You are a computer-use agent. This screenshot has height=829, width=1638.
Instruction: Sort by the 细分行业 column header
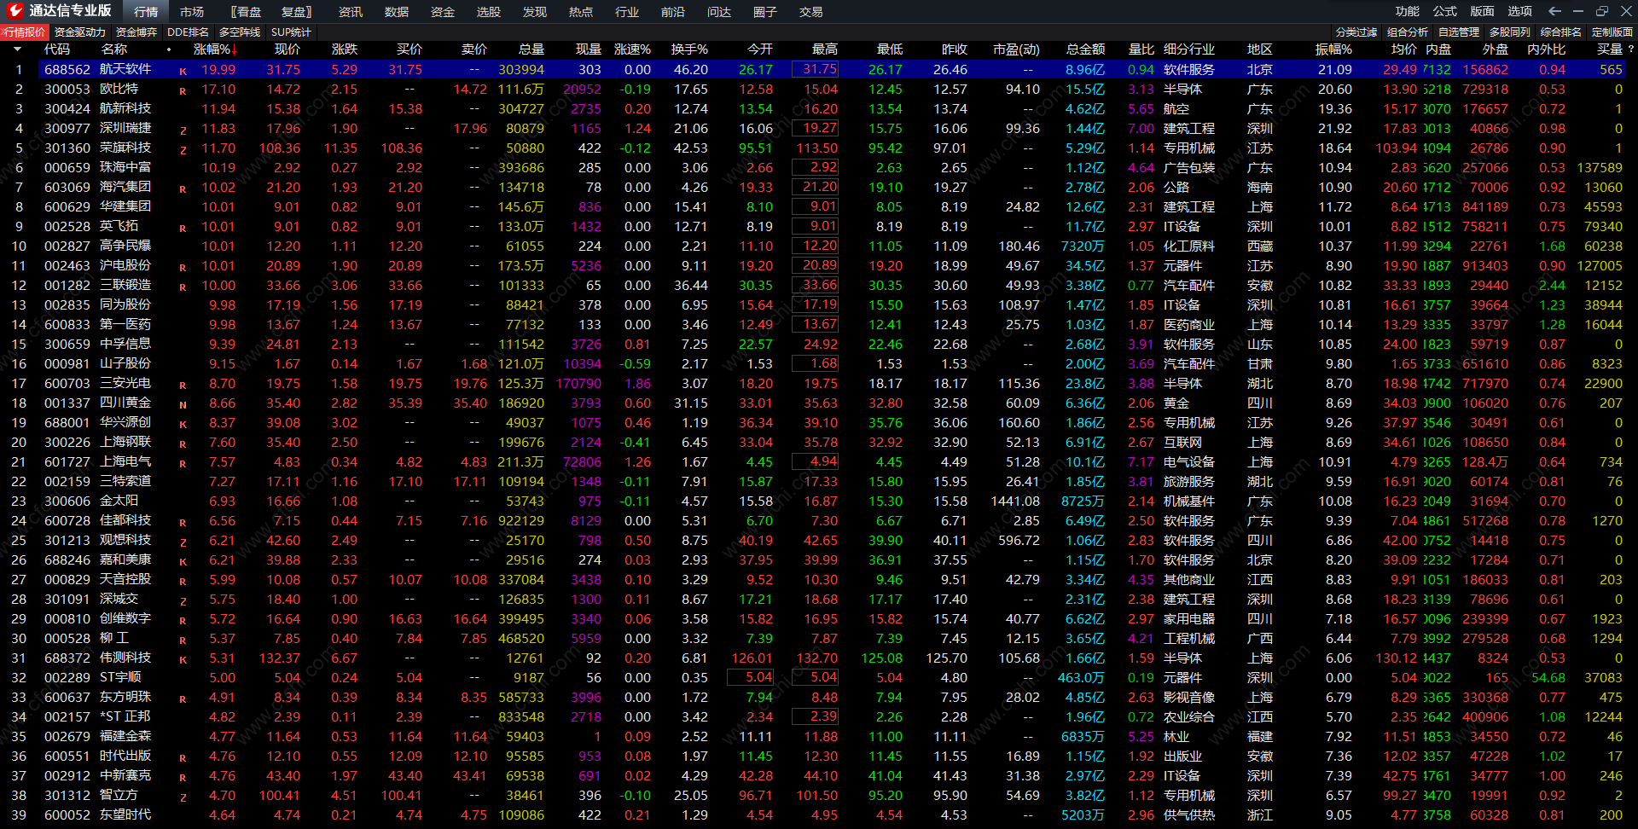pyautogui.click(x=1189, y=49)
